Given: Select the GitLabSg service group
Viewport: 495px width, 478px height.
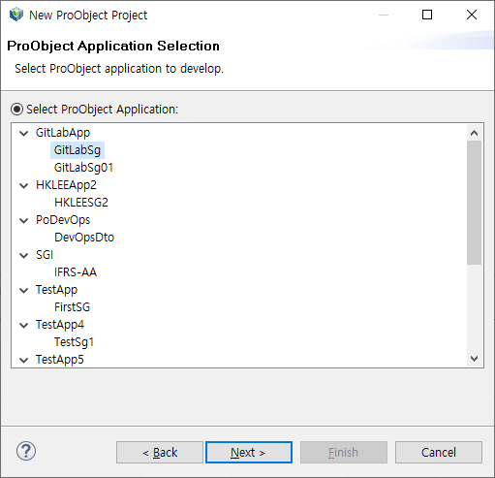Looking at the screenshot, I should [x=77, y=150].
